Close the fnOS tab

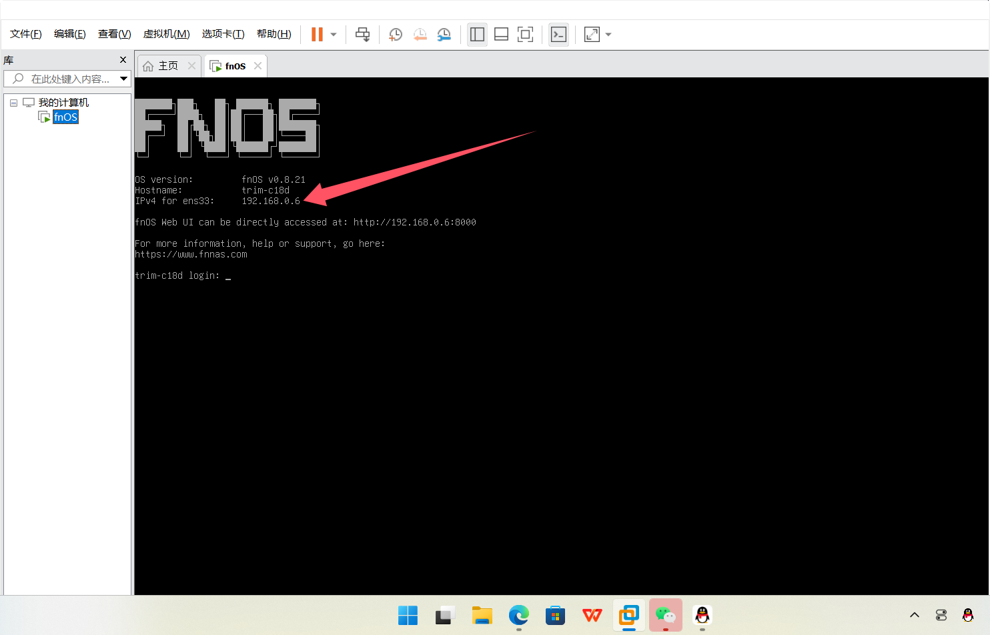pos(258,65)
